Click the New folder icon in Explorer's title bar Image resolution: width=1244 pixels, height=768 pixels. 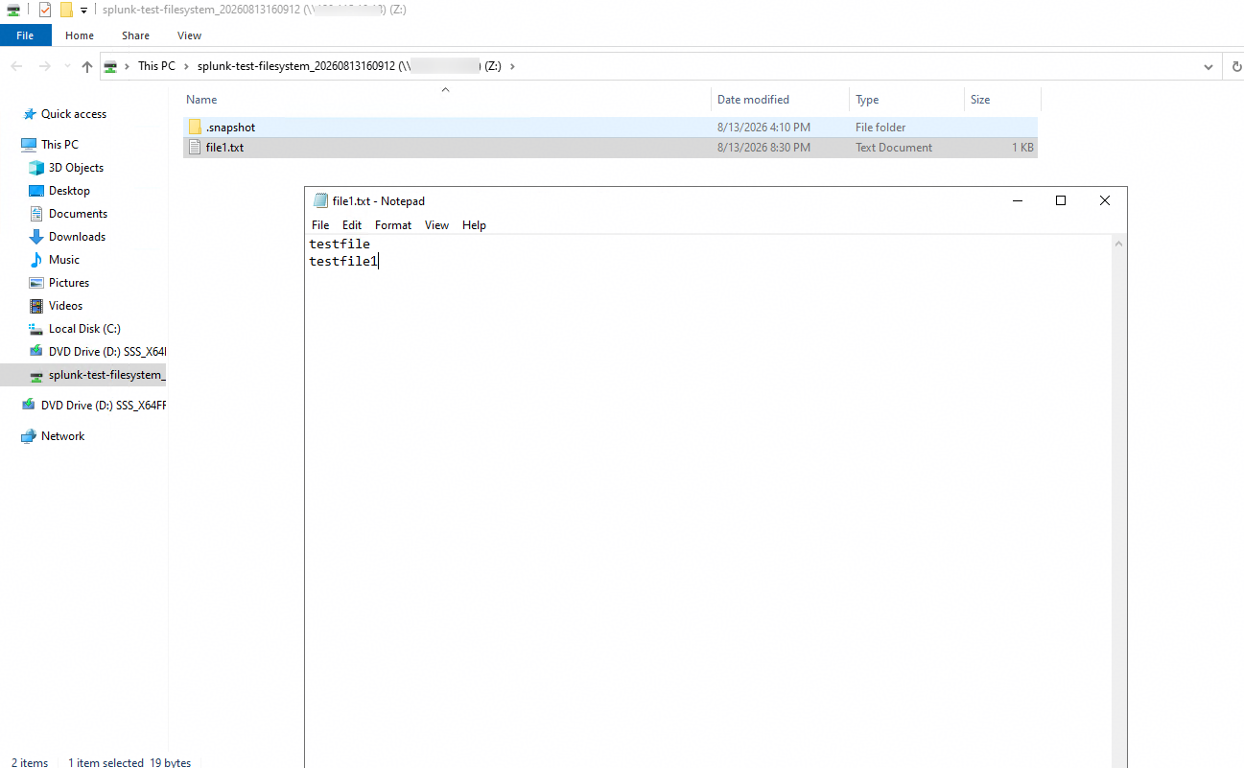(66, 10)
